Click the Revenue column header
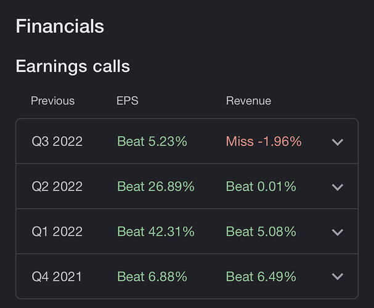The width and height of the screenshot is (374, 308). point(248,100)
